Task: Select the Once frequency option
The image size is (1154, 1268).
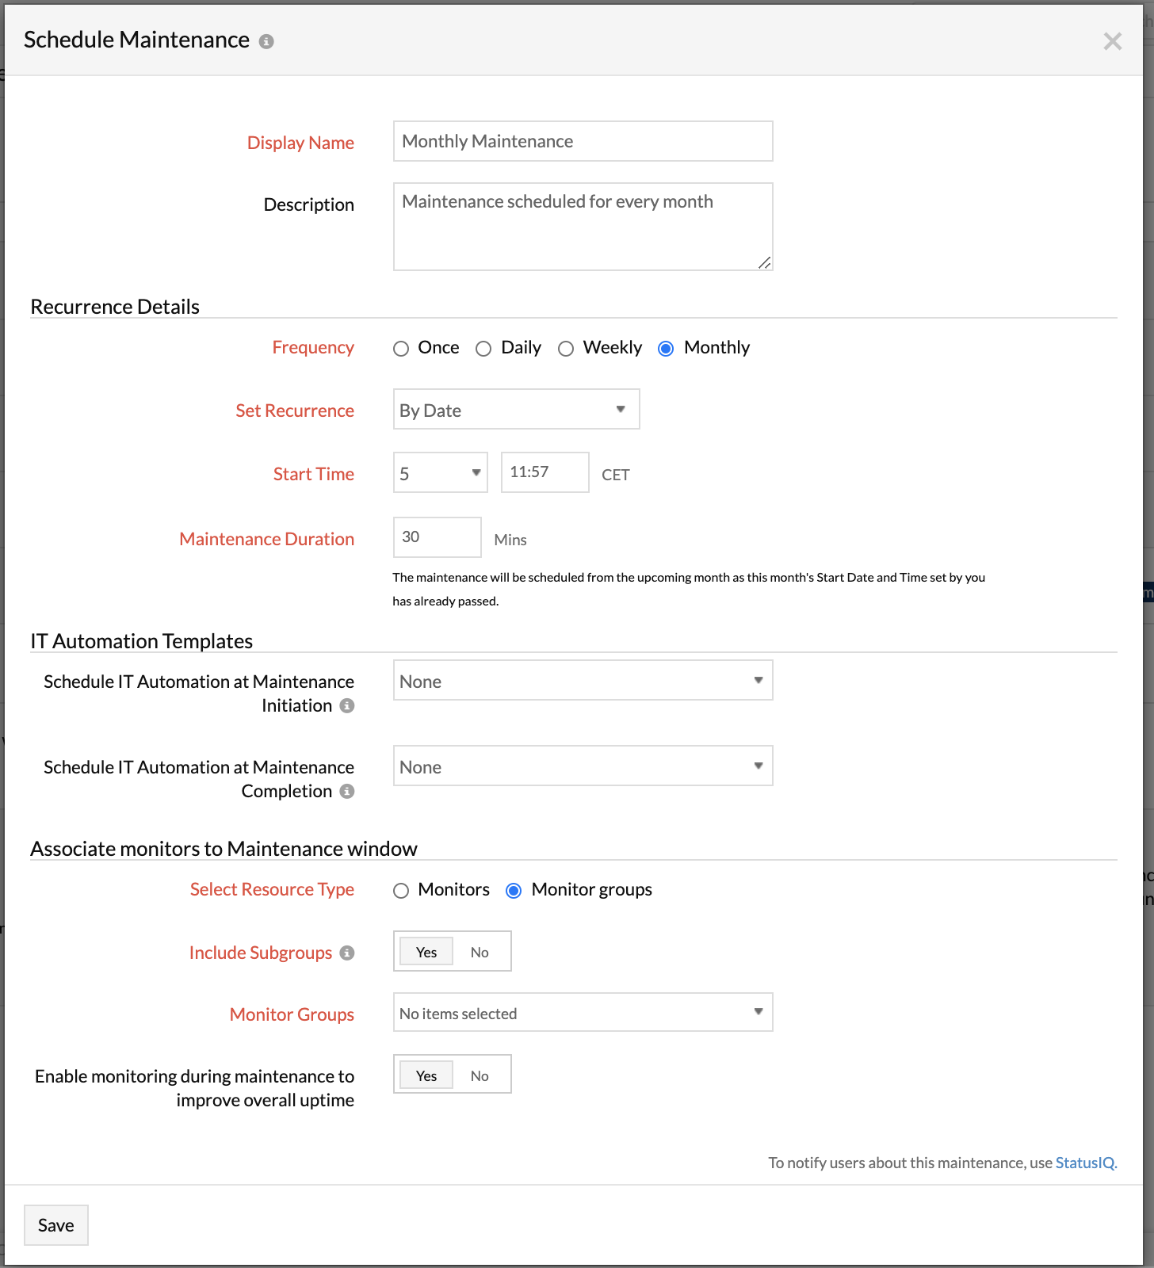Action: 401,349
